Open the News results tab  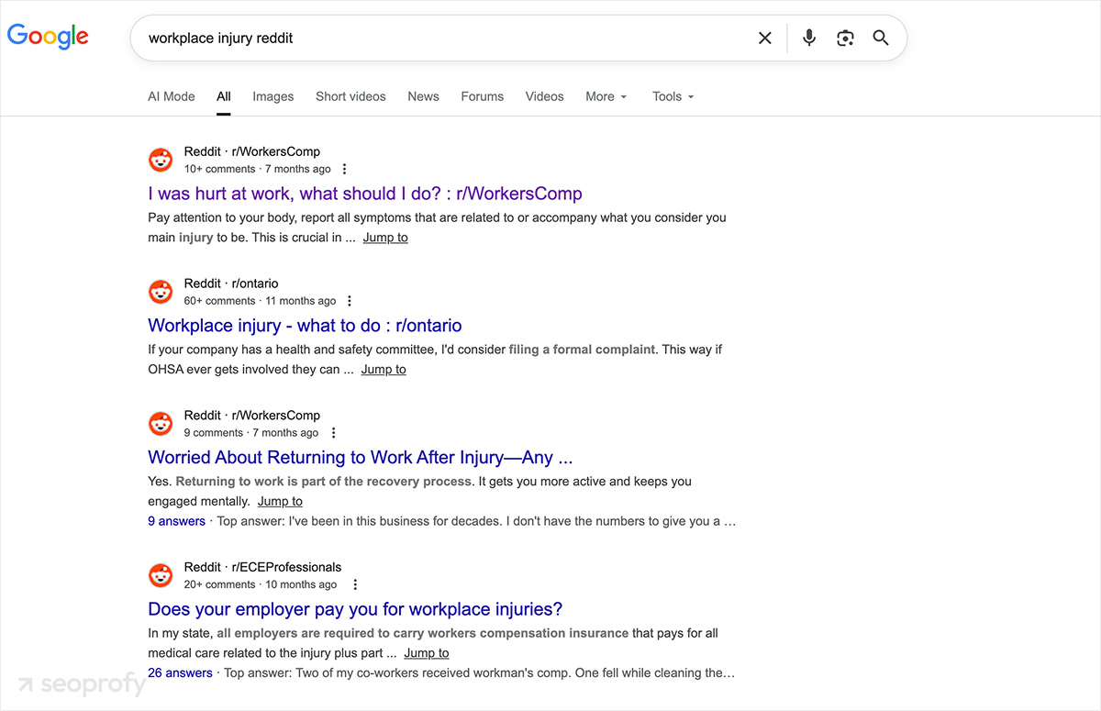point(423,96)
